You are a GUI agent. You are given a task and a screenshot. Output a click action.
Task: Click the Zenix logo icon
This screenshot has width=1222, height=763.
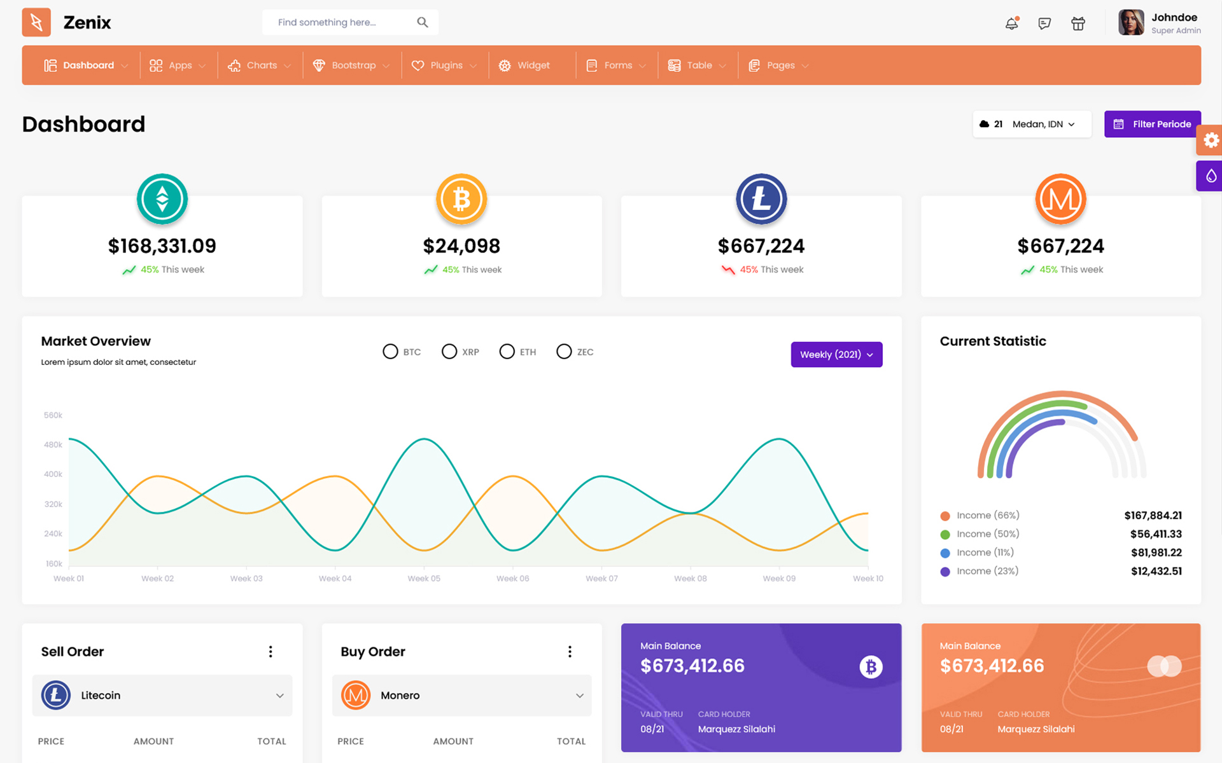(36, 22)
